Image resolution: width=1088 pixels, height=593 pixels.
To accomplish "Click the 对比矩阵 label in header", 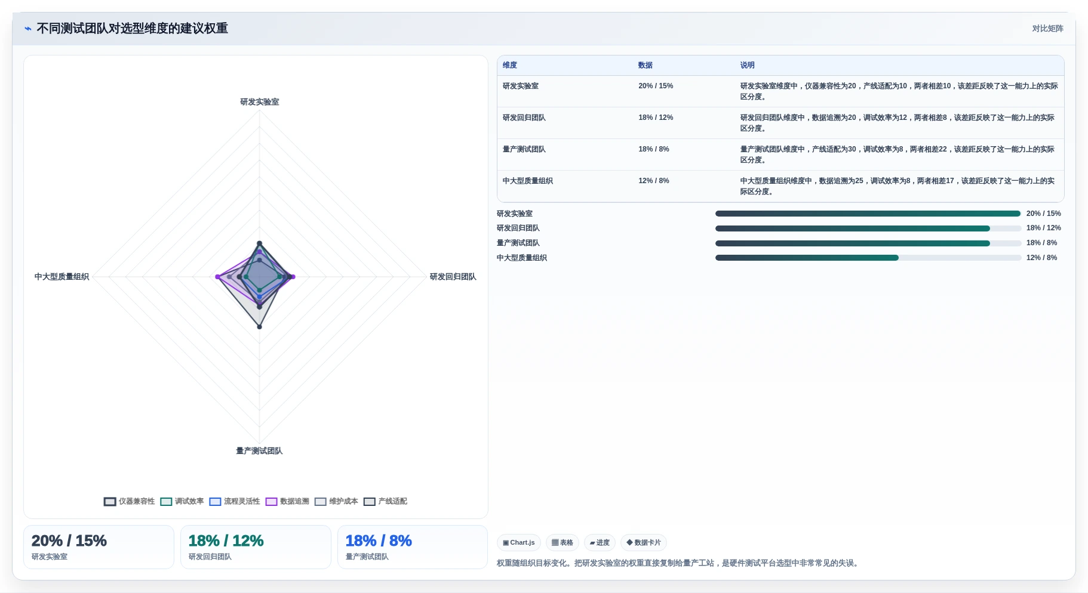I will point(1047,29).
